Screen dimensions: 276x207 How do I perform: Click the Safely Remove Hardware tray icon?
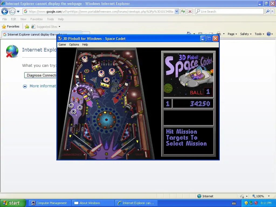(251, 203)
